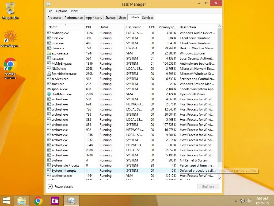274x206 pixels.
Task: Open File Explorer from the taskbar
Action: tap(22, 201)
